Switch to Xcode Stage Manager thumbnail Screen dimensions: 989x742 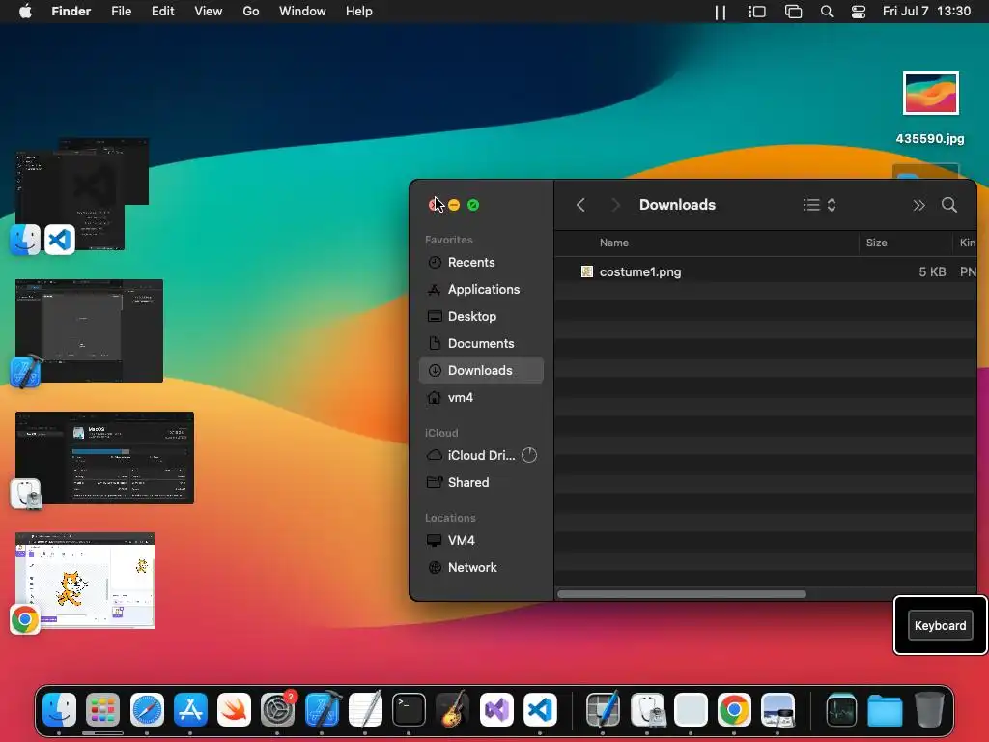pyautogui.click(x=89, y=330)
